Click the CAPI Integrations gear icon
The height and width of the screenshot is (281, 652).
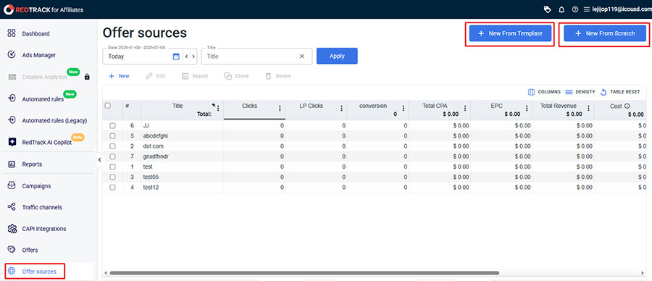[12, 229]
